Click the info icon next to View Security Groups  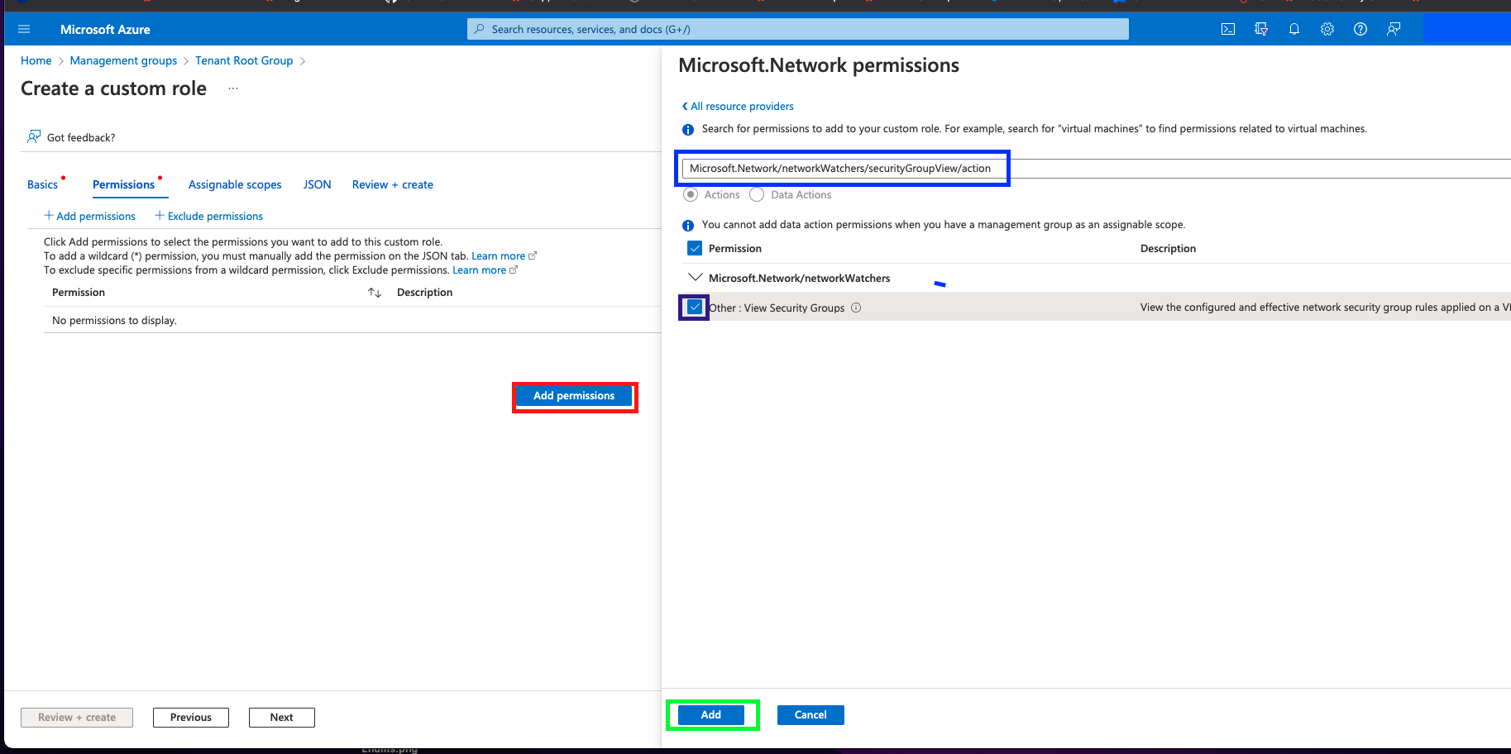pyautogui.click(x=856, y=308)
